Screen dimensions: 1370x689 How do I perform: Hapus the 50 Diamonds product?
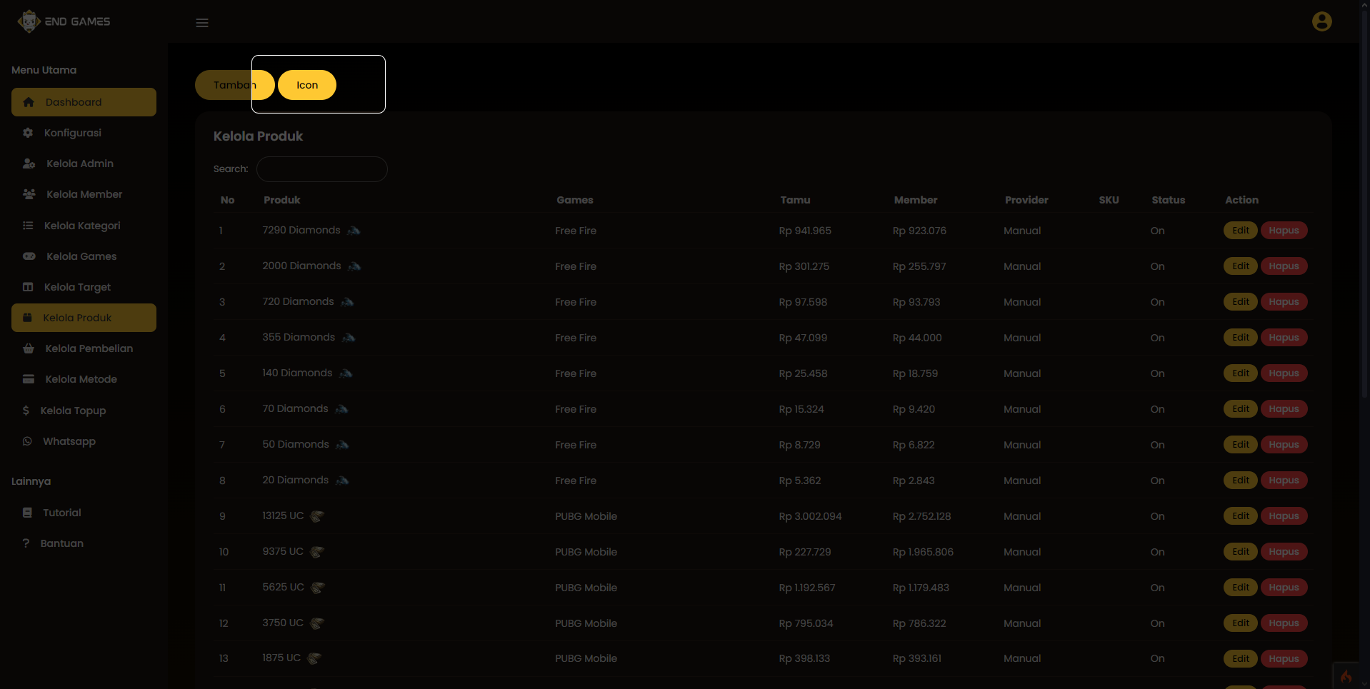1284,445
